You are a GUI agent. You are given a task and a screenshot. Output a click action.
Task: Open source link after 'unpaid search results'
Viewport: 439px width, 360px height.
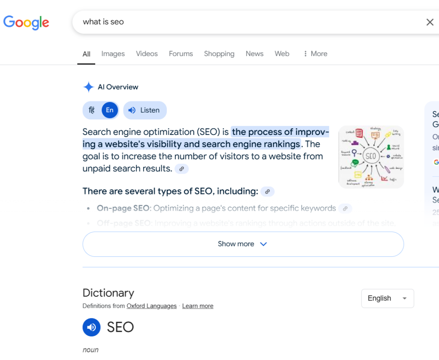point(181,169)
